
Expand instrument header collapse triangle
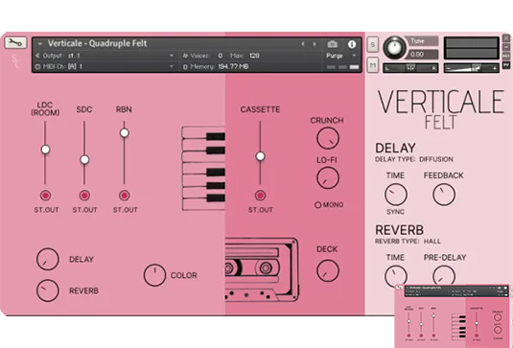[x=40, y=44]
